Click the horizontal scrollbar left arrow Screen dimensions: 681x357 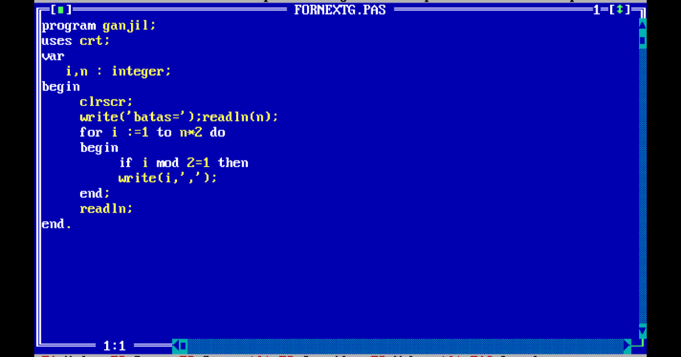pyautogui.click(x=175, y=345)
